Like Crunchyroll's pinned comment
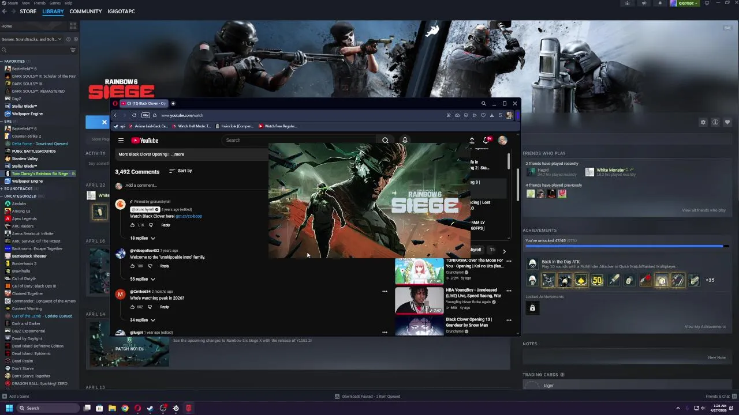 132,225
